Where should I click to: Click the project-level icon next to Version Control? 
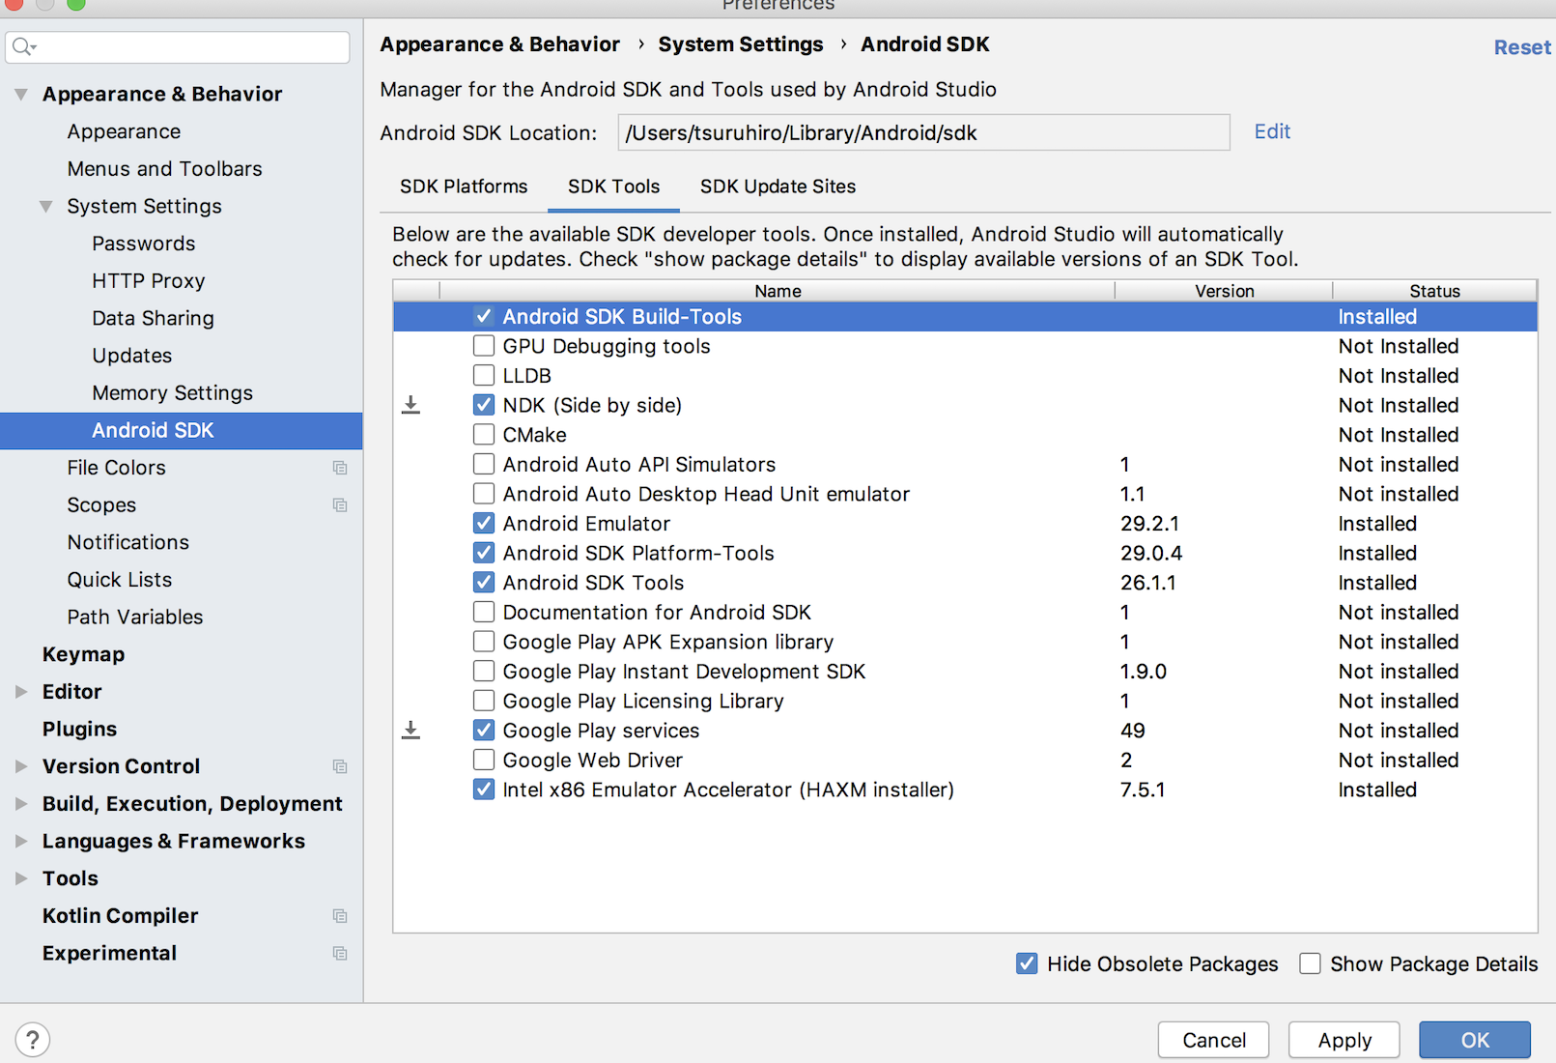pos(340,766)
